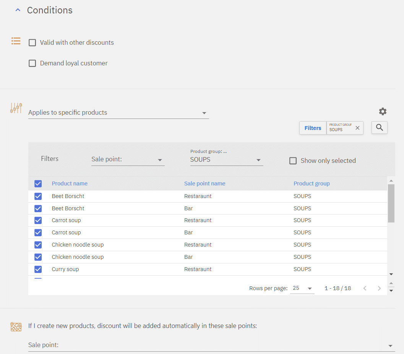Open table settings gear icon
Viewport: 404px width, 354px height.
tap(383, 111)
